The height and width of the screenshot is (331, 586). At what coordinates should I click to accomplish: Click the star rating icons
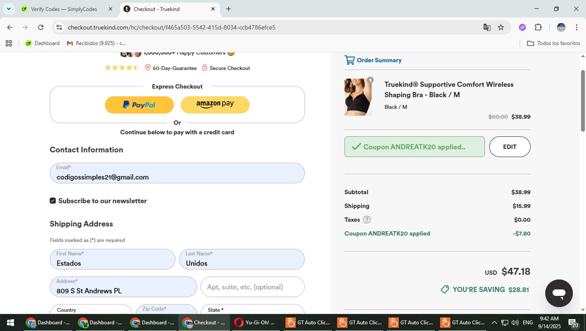tap(122, 68)
